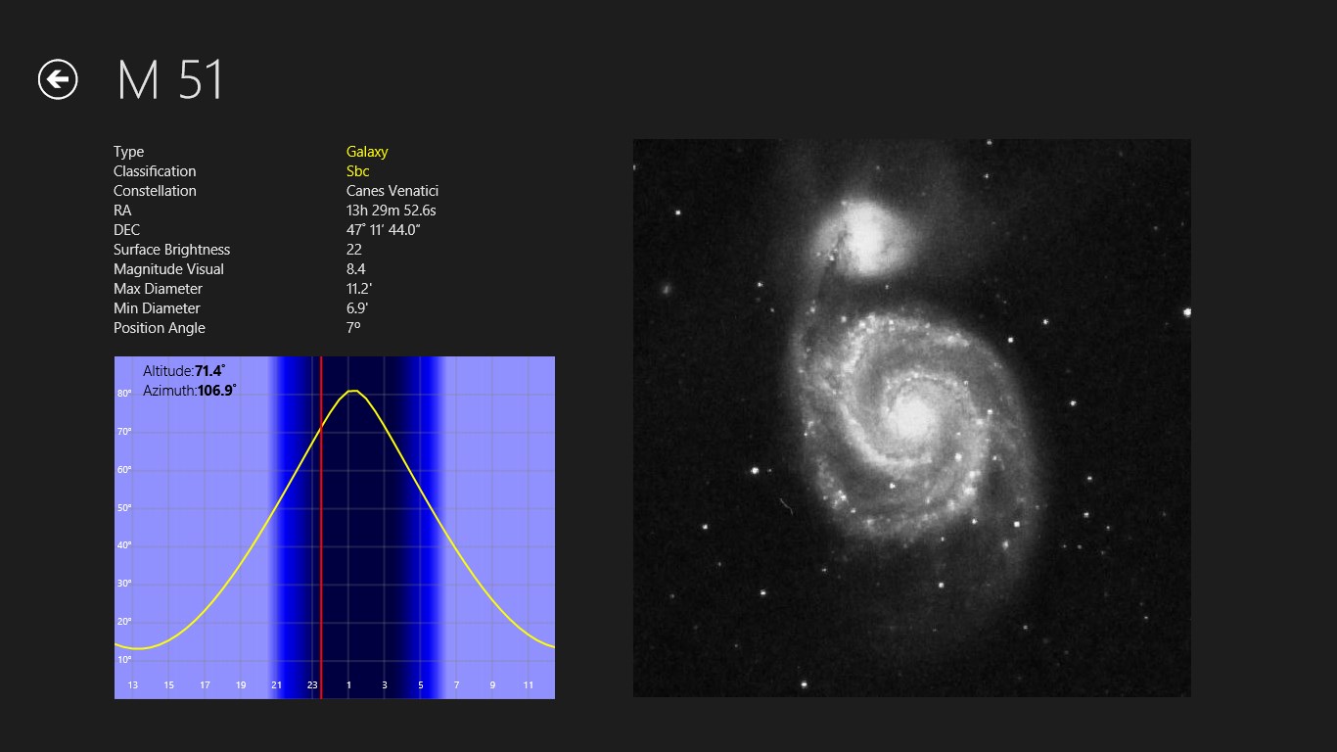Click hour 23 on the chart time axis
The width and height of the screenshot is (1337, 752).
click(312, 685)
